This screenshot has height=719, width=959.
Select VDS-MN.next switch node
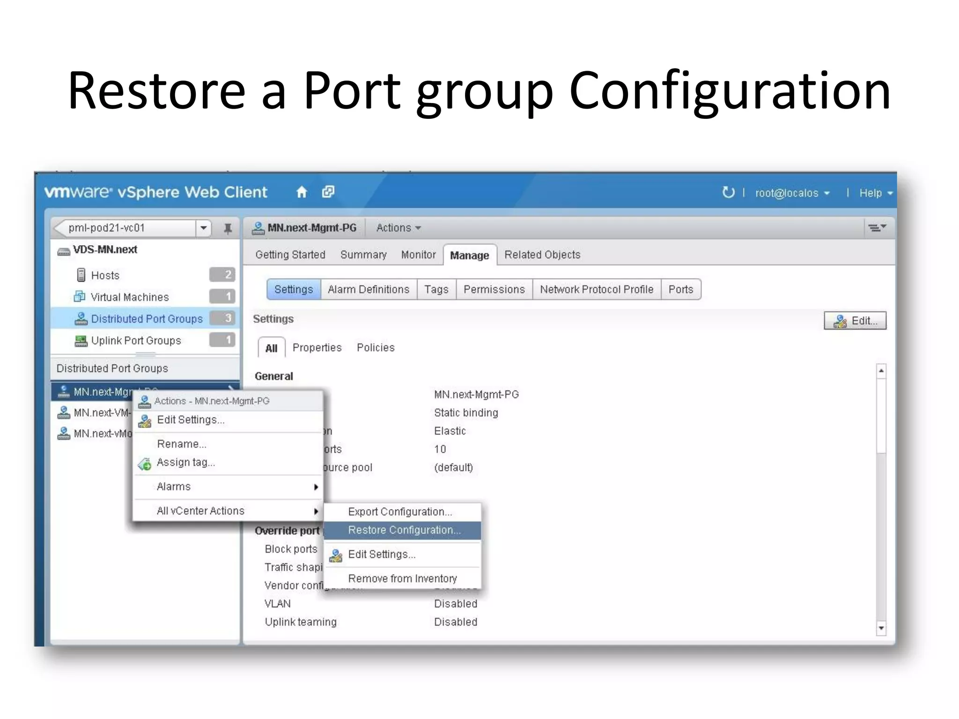point(105,250)
